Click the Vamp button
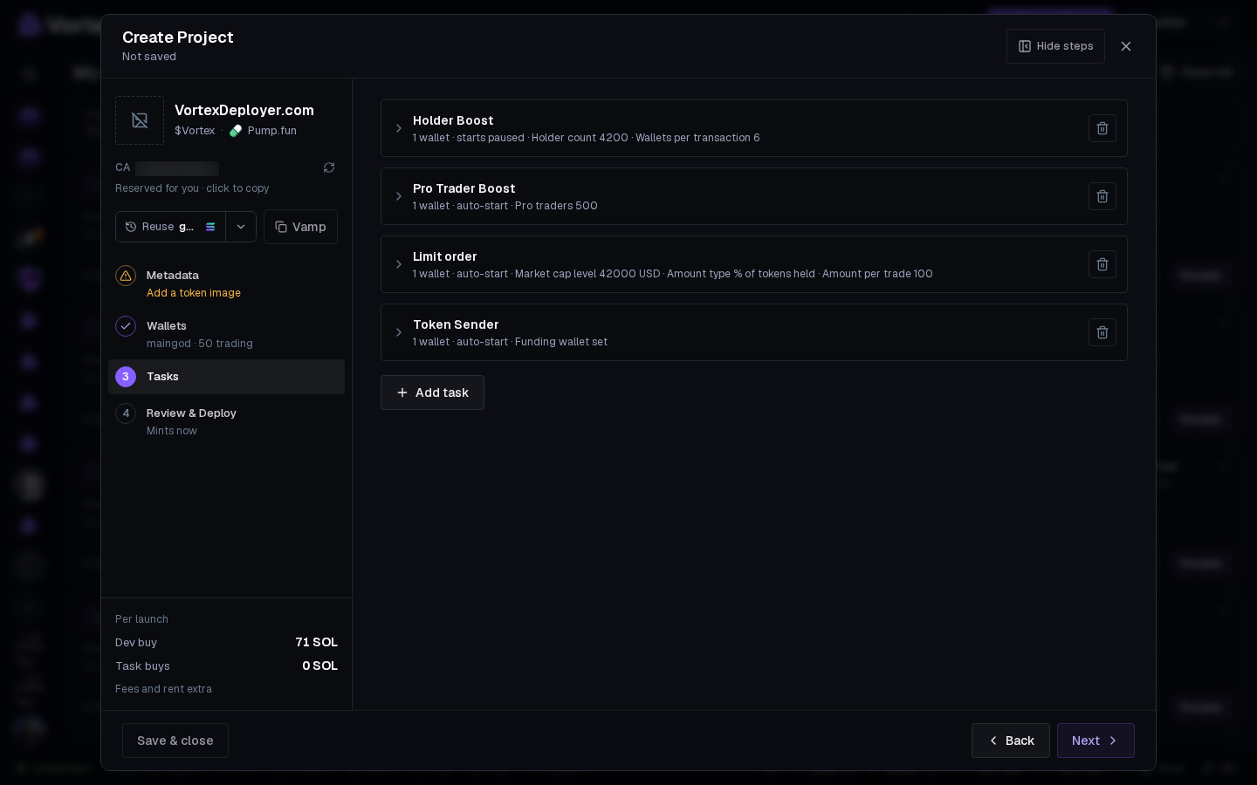Screen dimensions: 1257x785 pyautogui.click(x=300, y=227)
